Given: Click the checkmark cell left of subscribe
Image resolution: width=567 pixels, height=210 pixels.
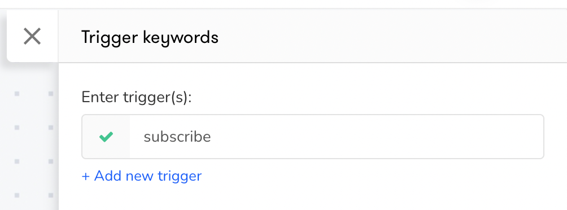Looking at the screenshot, I should tap(106, 137).
